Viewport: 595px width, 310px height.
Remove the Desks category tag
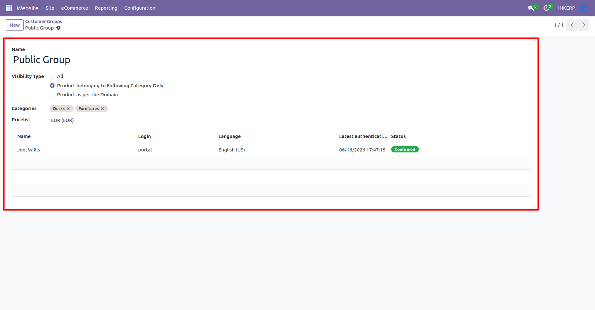(x=68, y=109)
